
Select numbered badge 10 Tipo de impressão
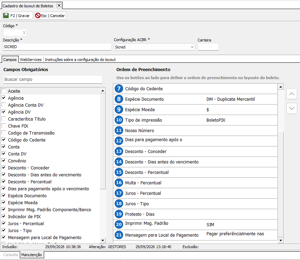coord(119,120)
